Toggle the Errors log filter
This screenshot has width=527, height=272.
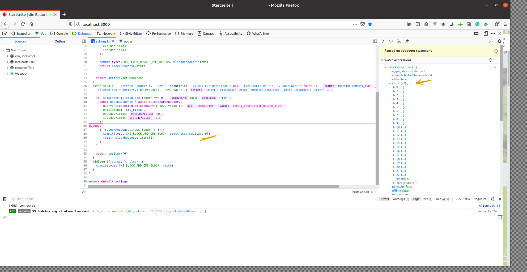pos(385,199)
